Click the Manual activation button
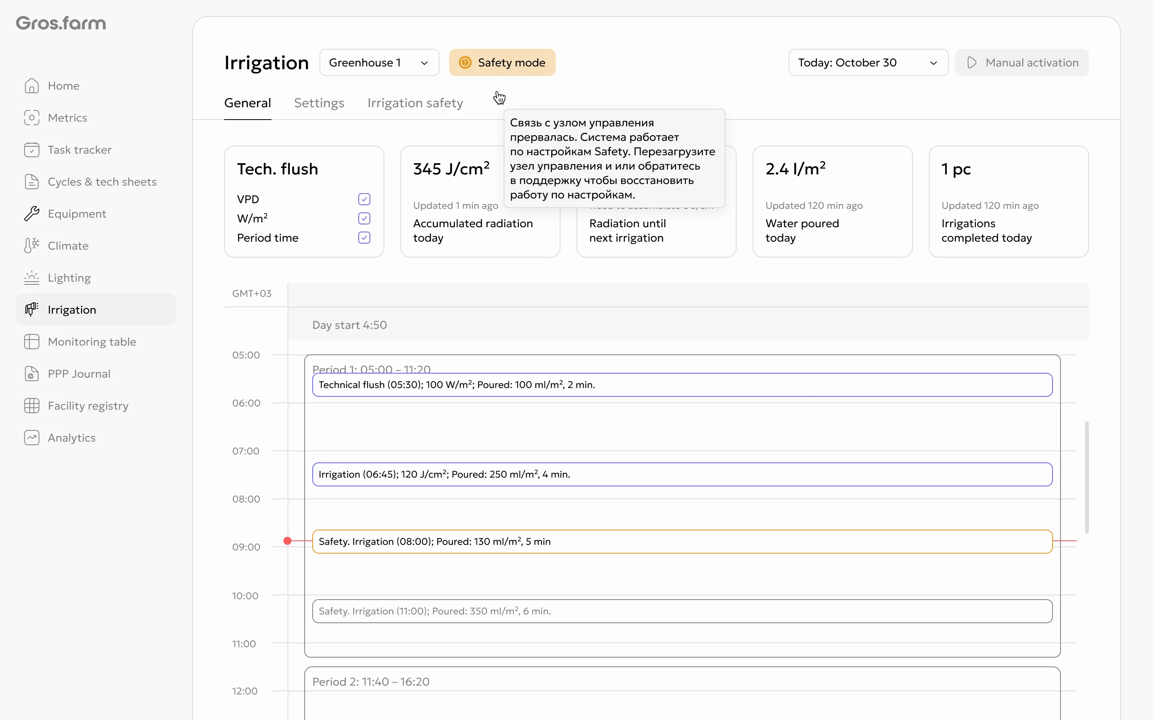1153x720 pixels. (1022, 62)
